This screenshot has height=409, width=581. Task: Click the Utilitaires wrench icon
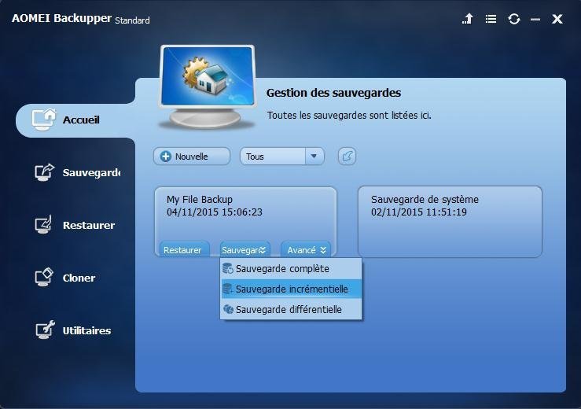[x=45, y=330]
